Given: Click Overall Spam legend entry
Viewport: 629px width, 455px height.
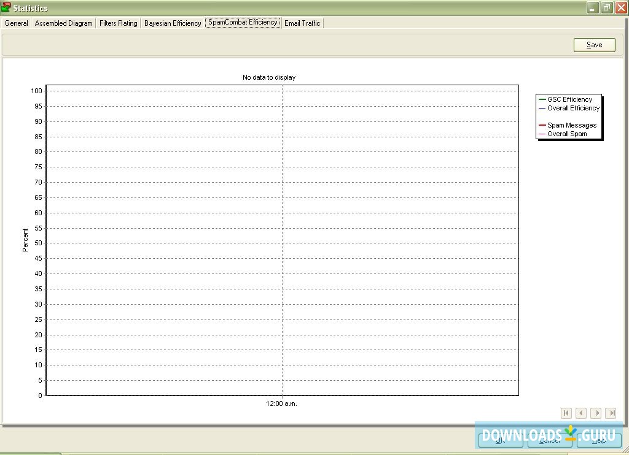Looking at the screenshot, I should (563, 134).
